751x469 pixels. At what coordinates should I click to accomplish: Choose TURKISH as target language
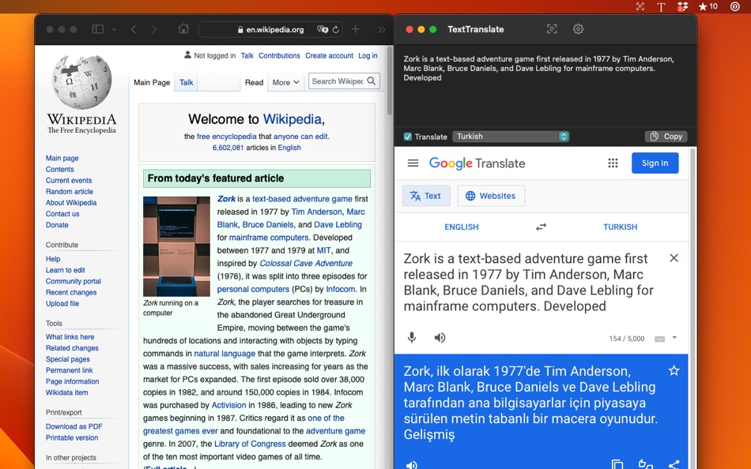coord(621,227)
